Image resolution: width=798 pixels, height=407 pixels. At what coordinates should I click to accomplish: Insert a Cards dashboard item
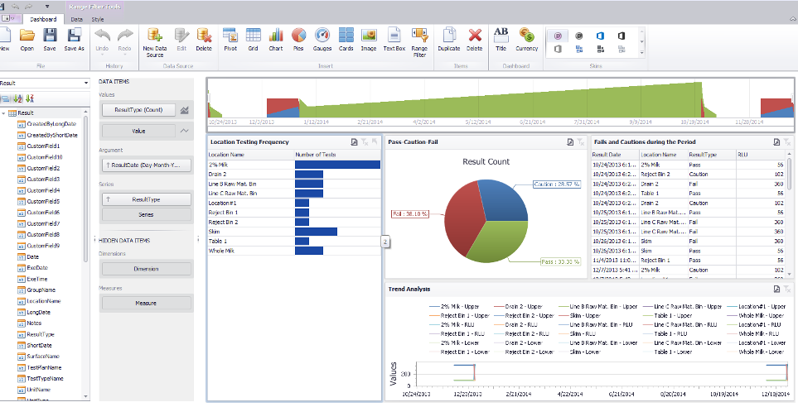[346, 38]
